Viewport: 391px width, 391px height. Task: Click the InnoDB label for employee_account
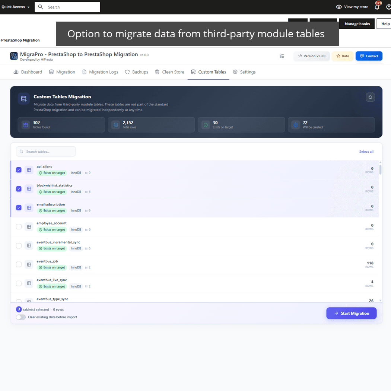[76, 229]
